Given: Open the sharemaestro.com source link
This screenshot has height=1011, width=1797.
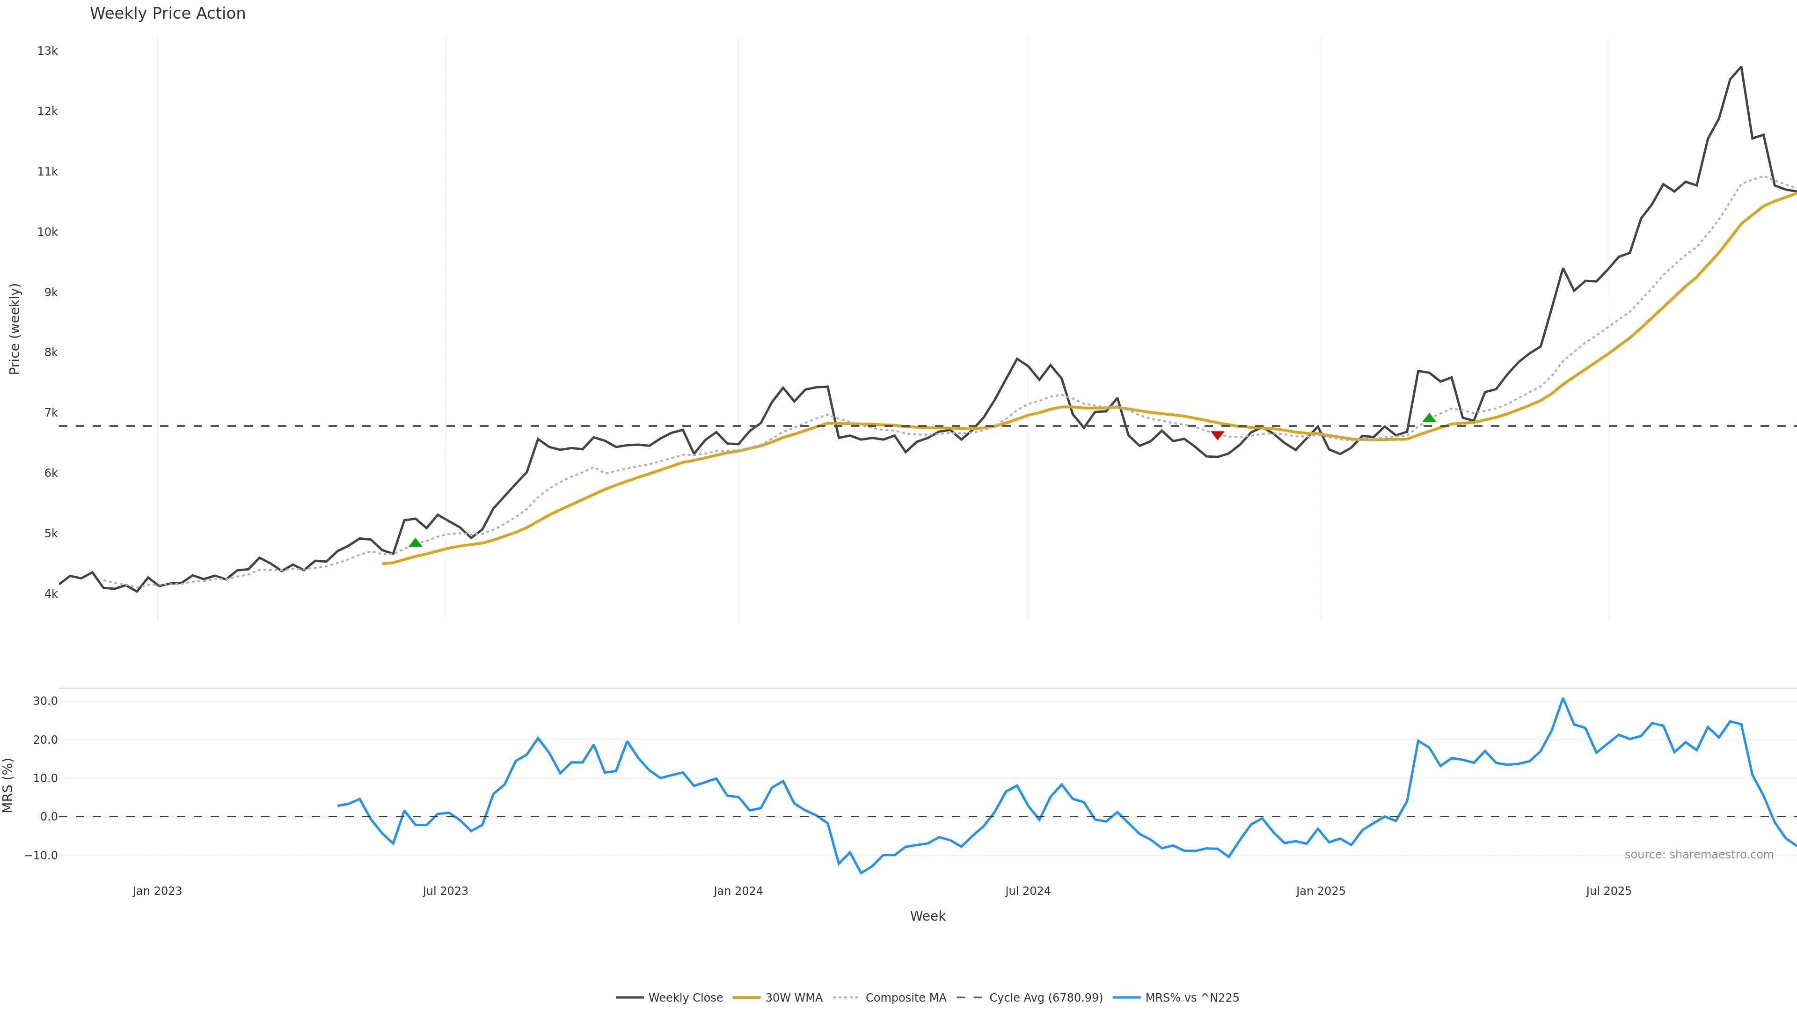Looking at the screenshot, I should pyautogui.click(x=1699, y=855).
